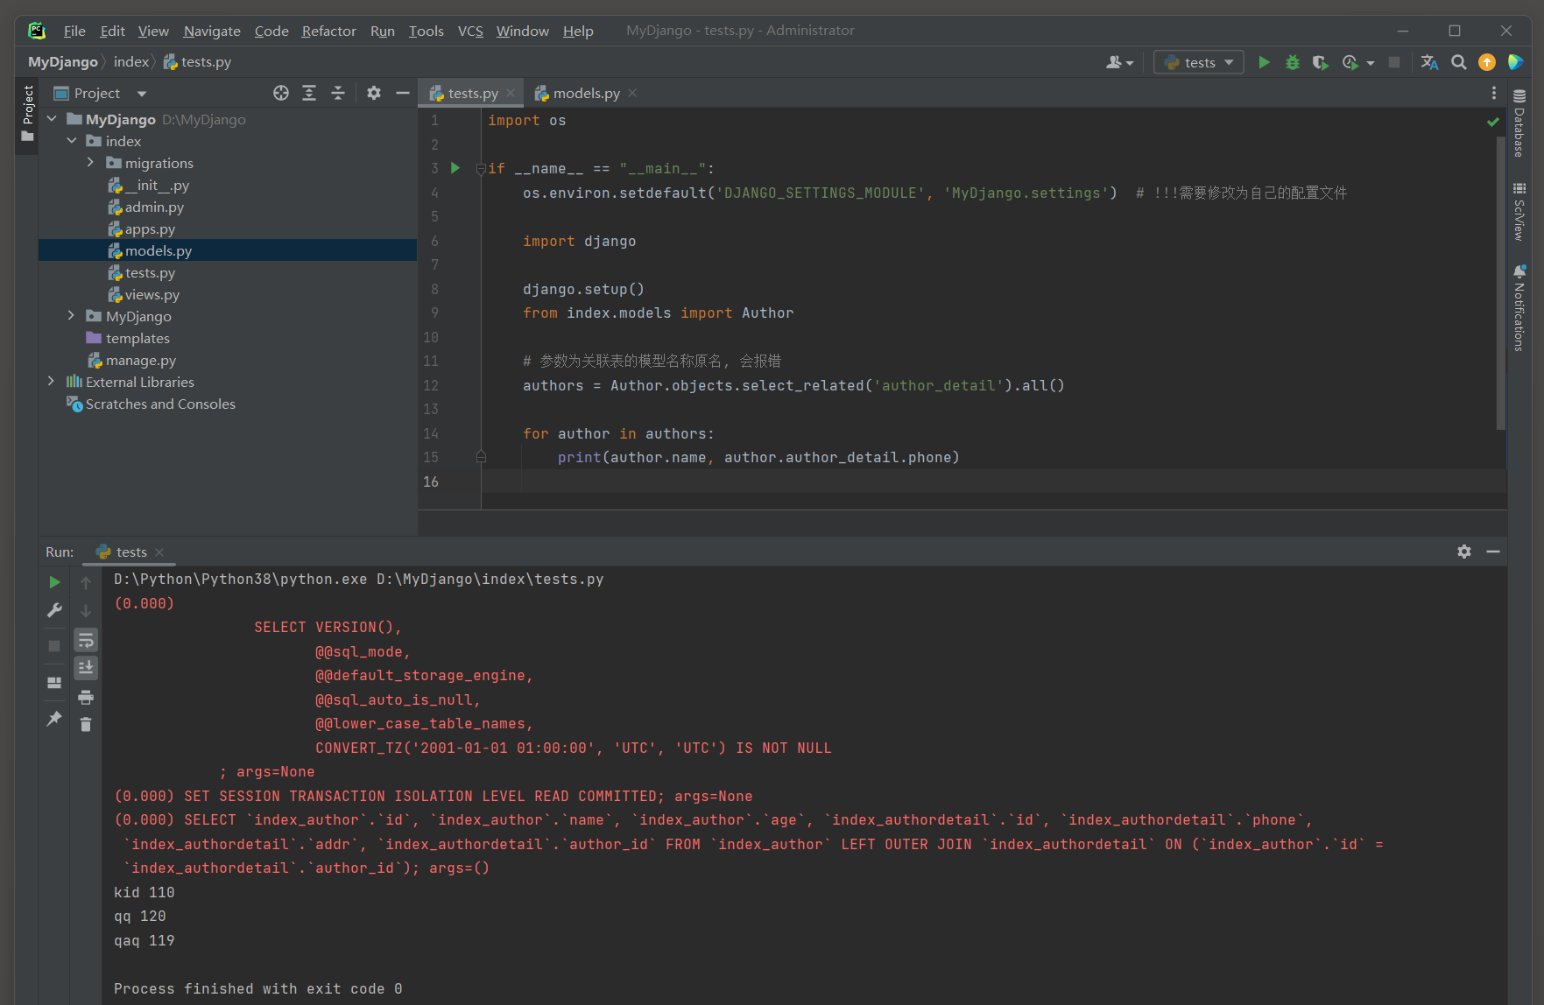Pin the Run tab with pin icon

(x=54, y=719)
